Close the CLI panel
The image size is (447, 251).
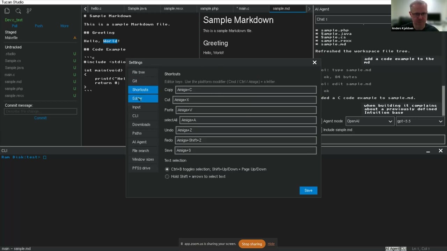point(441,151)
